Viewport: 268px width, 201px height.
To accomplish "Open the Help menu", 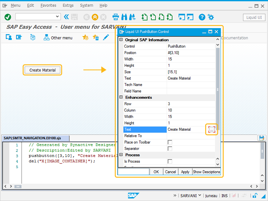I will click(x=103, y=6).
